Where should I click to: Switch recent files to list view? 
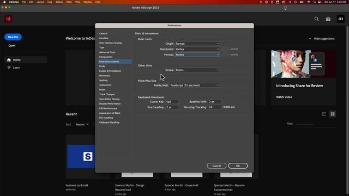[x=324, y=114]
